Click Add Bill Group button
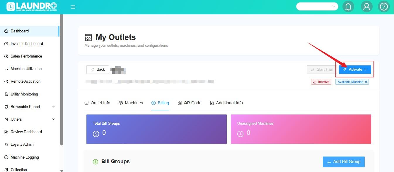 click(x=344, y=162)
